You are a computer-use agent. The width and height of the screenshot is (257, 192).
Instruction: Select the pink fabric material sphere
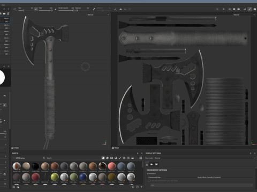[112, 166]
